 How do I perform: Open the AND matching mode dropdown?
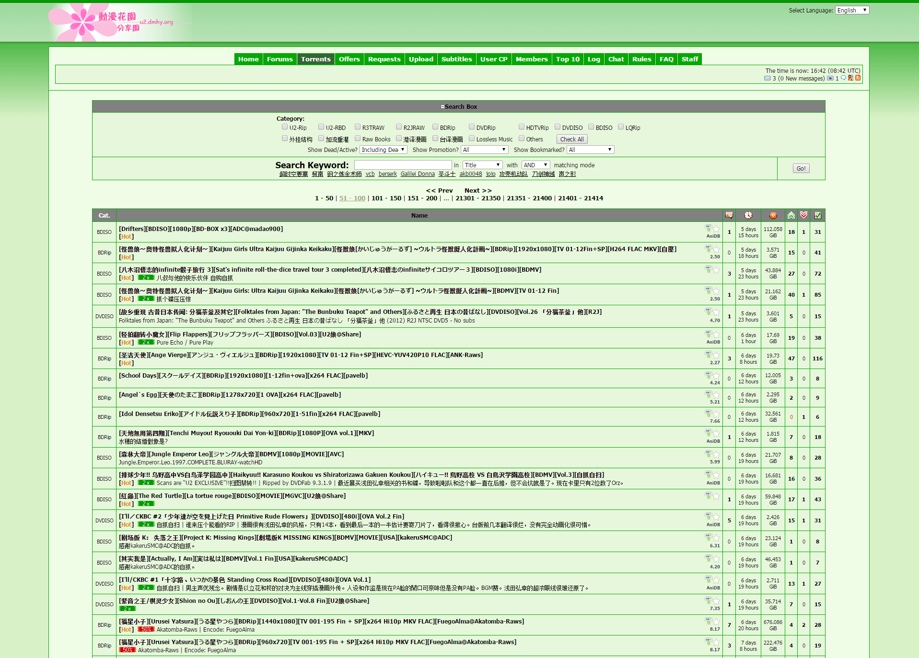[x=536, y=165]
